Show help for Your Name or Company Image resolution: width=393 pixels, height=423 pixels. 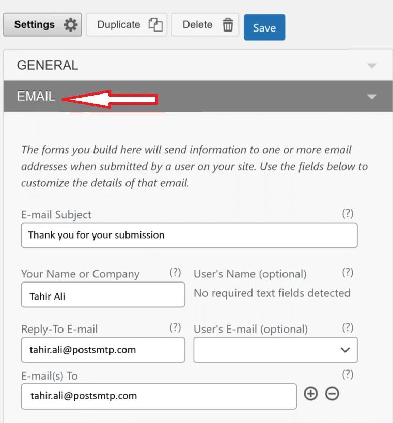pos(175,272)
